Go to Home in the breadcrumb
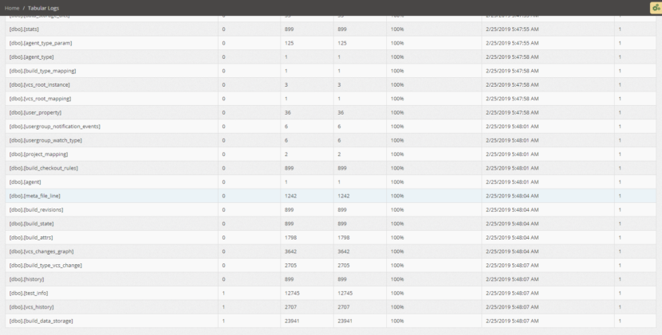 click(x=12, y=8)
